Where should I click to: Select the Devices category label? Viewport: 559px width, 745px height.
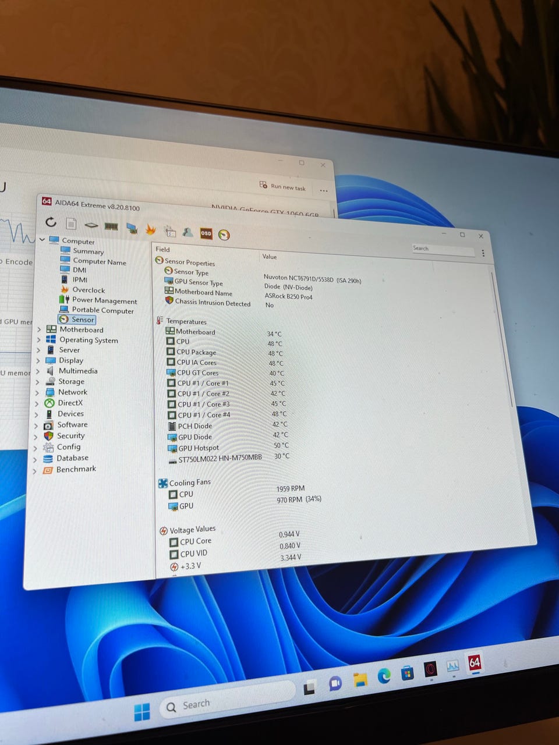[70, 413]
